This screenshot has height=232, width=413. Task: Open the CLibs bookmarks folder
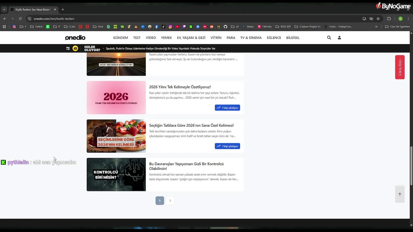pyautogui.click(x=70, y=27)
